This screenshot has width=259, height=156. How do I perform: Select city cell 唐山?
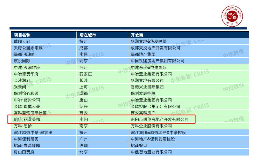pos(83,100)
